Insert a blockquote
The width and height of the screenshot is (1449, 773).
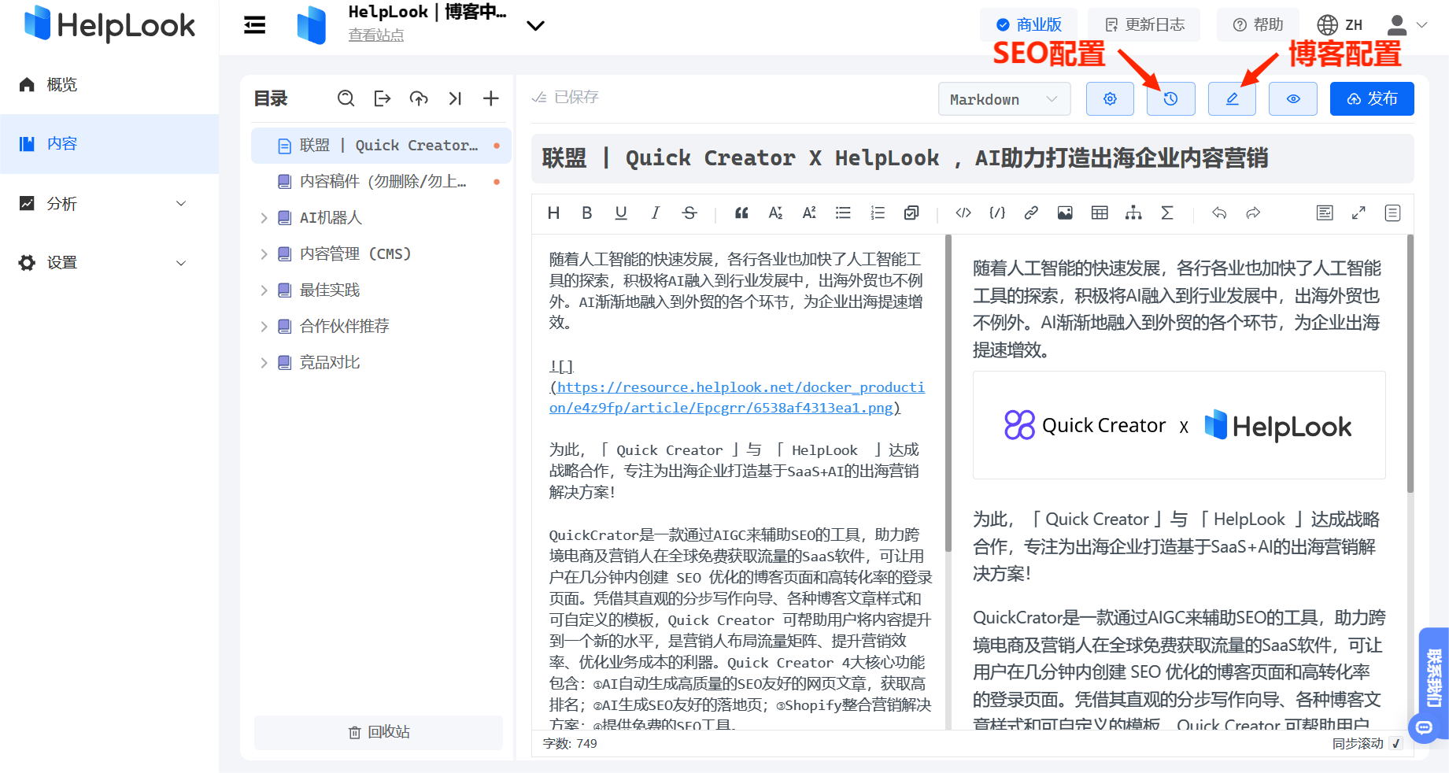(741, 213)
